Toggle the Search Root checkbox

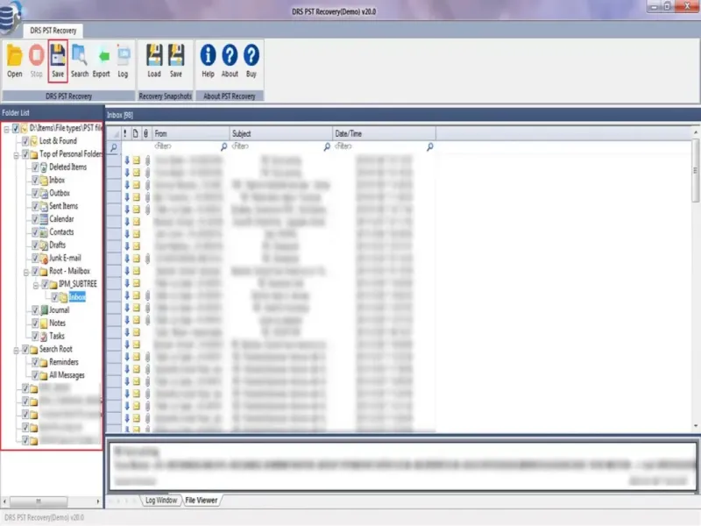tap(25, 349)
